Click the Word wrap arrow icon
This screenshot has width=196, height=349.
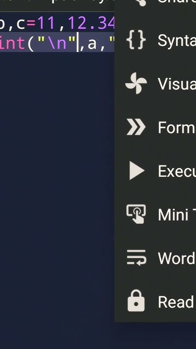click(x=136, y=257)
